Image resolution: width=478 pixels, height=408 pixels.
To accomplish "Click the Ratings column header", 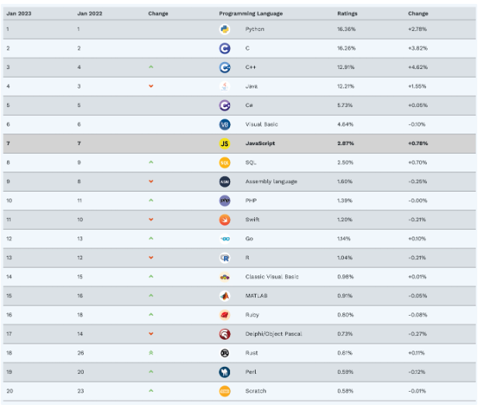I will pyautogui.click(x=347, y=13).
